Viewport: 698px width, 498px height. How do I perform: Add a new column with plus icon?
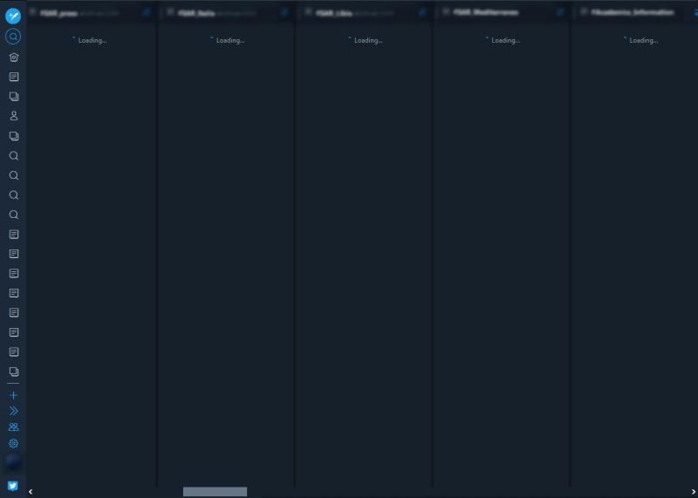point(13,395)
